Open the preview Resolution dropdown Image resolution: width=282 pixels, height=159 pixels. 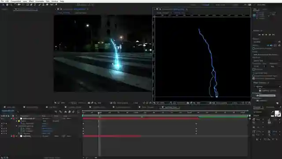coord(275,66)
